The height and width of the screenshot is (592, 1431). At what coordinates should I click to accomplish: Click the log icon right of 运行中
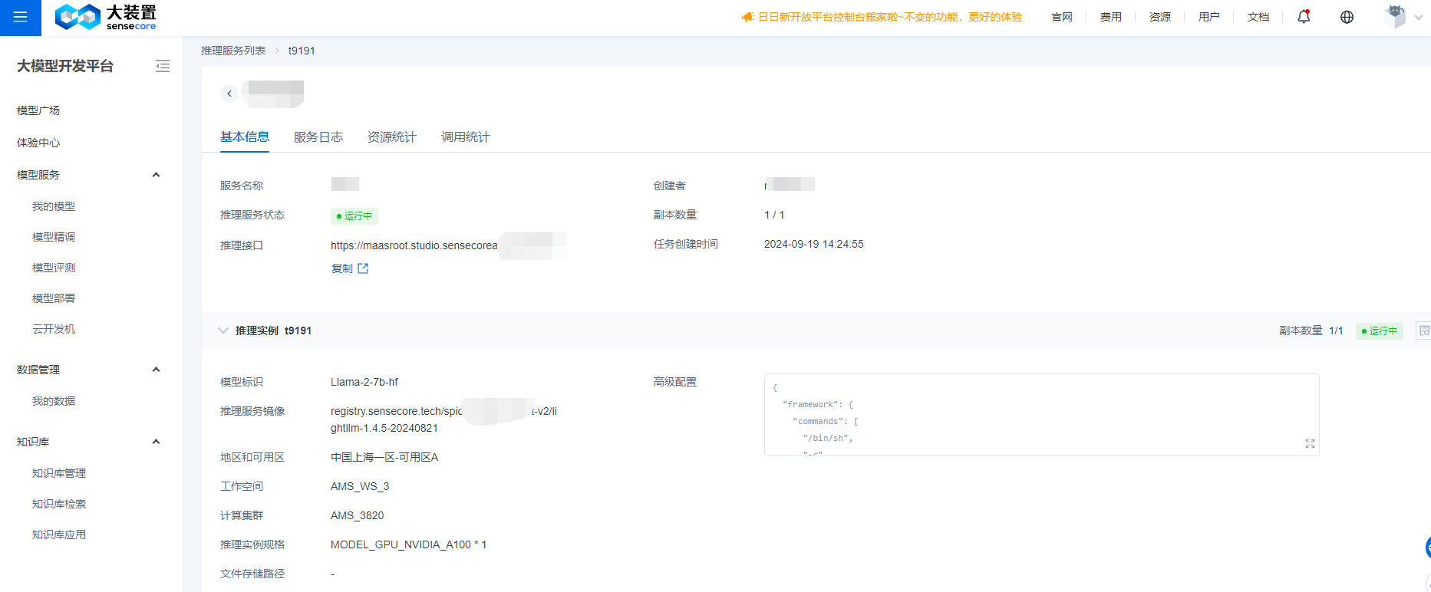[x=1424, y=331]
